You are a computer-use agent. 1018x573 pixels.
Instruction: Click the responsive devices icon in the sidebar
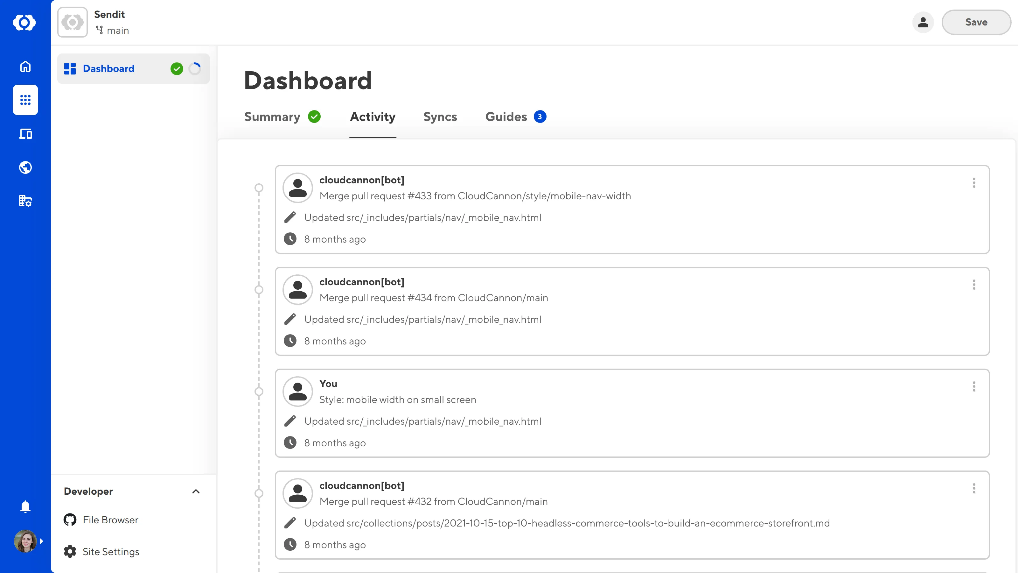(x=25, y=134)
